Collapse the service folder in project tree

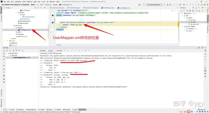16,12
